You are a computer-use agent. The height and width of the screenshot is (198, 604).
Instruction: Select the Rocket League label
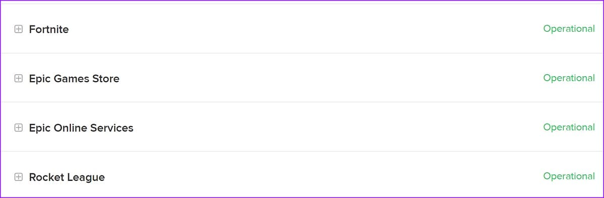coord(67,177)
